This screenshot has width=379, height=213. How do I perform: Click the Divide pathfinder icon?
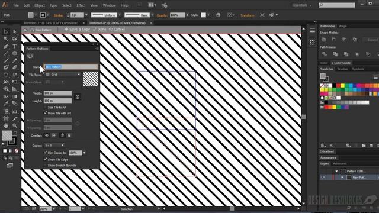tap(325, 54)
